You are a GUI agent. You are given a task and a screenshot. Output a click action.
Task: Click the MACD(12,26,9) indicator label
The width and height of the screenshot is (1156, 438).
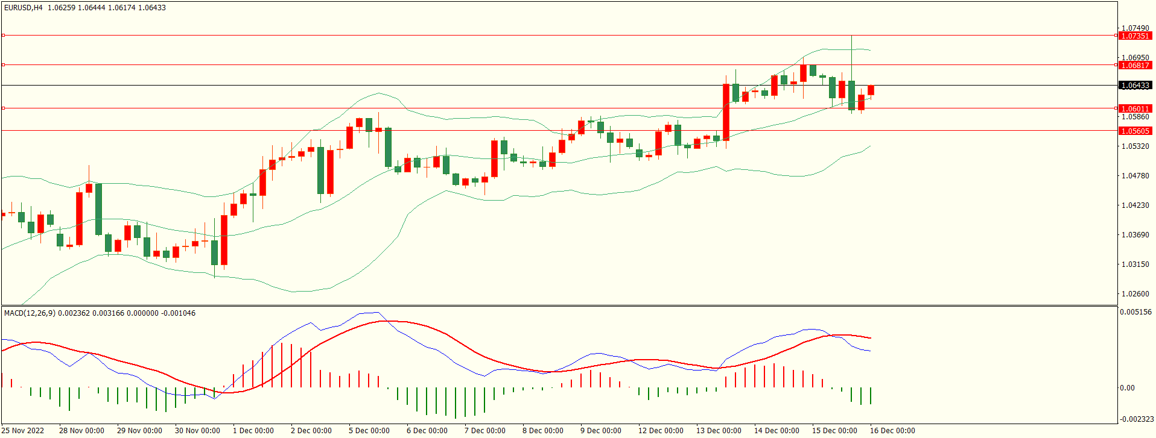(x=30, y=313)
